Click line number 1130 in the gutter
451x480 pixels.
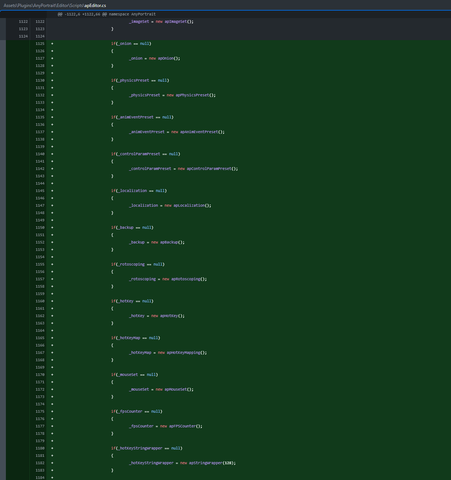[x=40, y=80]
